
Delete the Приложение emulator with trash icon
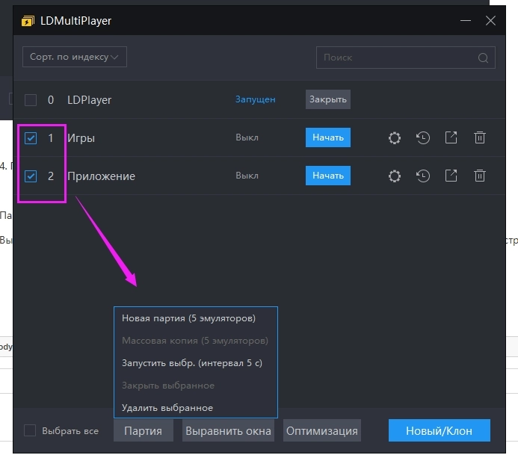coord(480,176)
